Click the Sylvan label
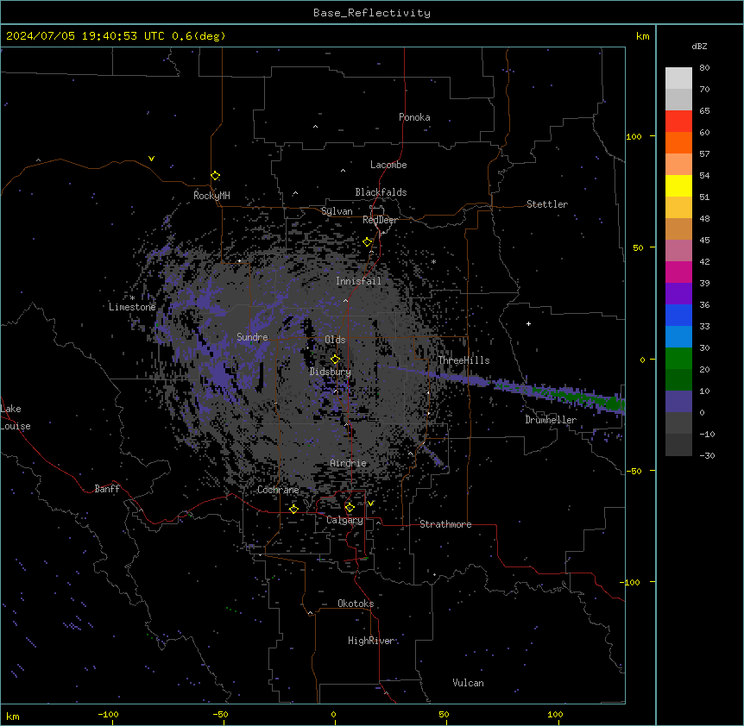Image resolution: width=744 pixels, height=726 pixels. click(x=337, y=211)
